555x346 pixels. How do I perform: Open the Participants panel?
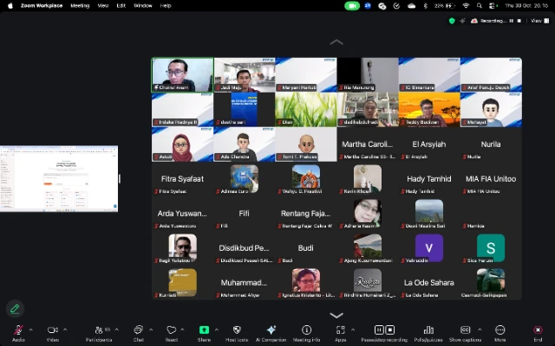pos(99,333)
